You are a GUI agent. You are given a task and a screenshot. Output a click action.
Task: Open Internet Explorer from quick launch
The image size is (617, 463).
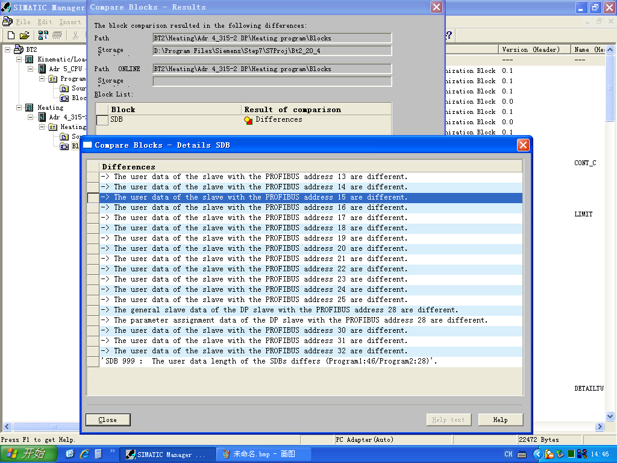coord(84,454)
